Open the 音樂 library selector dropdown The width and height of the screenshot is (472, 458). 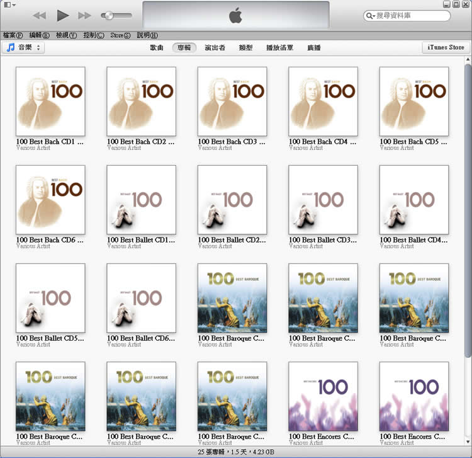23,47
